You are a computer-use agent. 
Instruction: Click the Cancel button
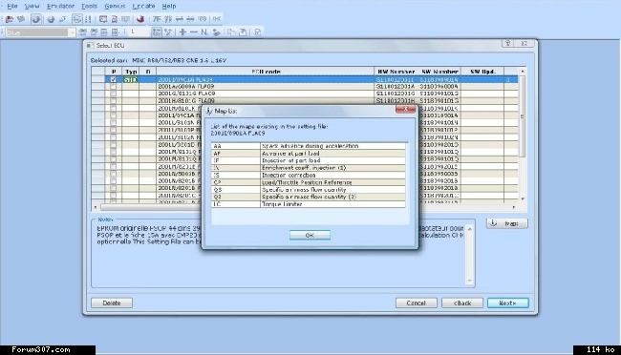[417, 303]
